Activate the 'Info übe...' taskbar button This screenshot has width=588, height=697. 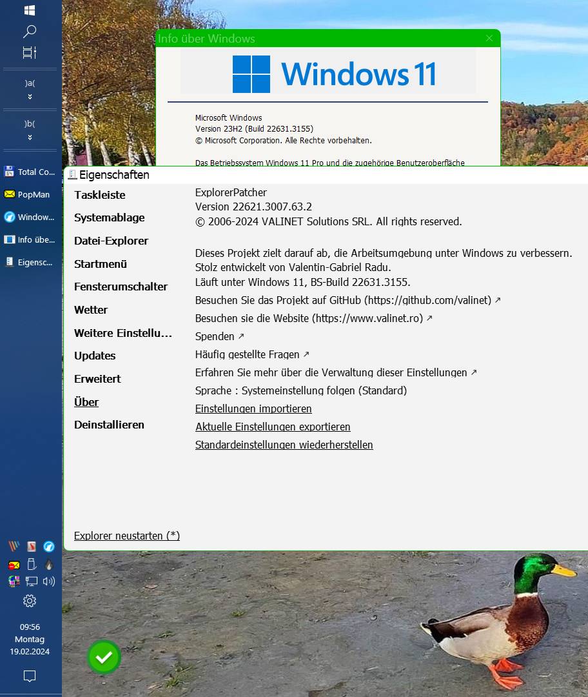pos(30,239)
